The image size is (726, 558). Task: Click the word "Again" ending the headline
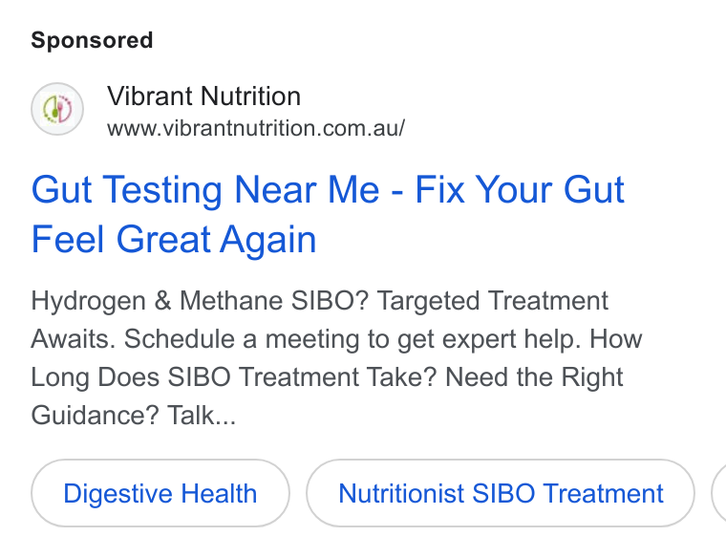point(267,241)
